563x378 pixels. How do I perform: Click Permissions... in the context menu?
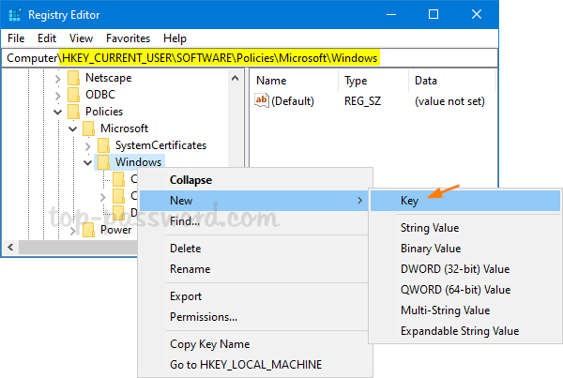203,317
